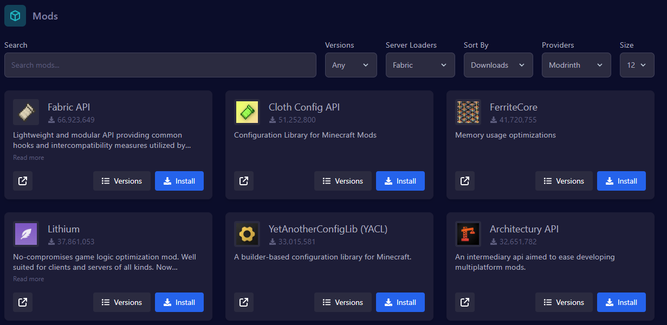Install the FerriteCore mod

click(621, 181)
